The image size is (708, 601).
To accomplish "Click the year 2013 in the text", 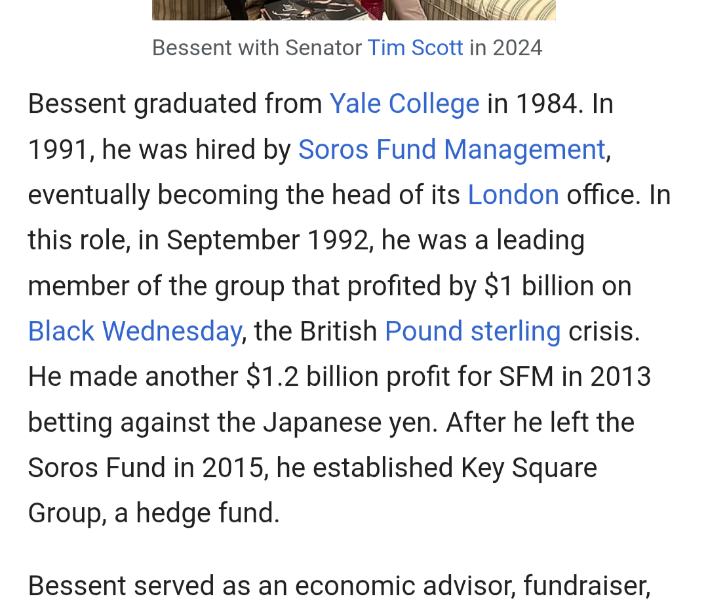I will pos(620,377).
